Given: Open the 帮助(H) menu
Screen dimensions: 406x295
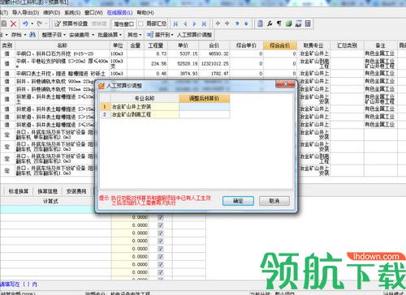Looking at the screenshot, I should click(x=145, y=12).
